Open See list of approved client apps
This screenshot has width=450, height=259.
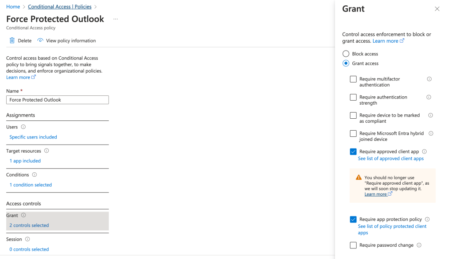click(x=391, y=159)
